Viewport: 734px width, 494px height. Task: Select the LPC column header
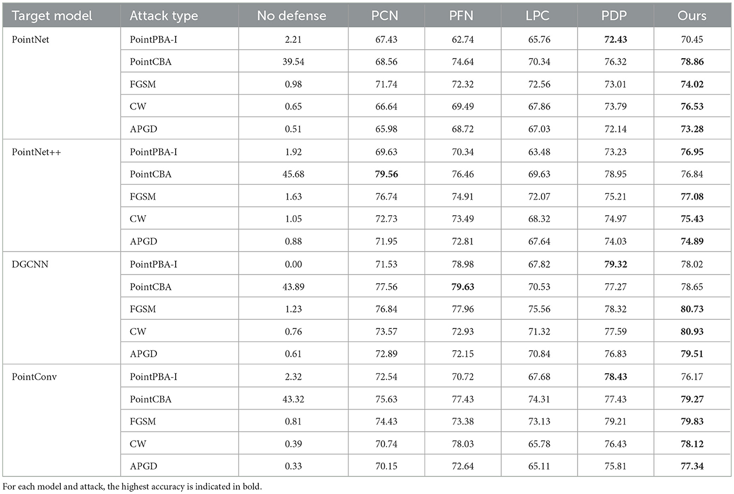538,16
